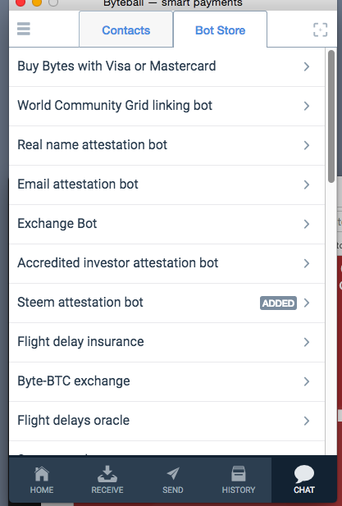The height and width of the screenshot is (506, 342).
Task: Switch to the Contacts tab
Action: [x=125, y=30]
